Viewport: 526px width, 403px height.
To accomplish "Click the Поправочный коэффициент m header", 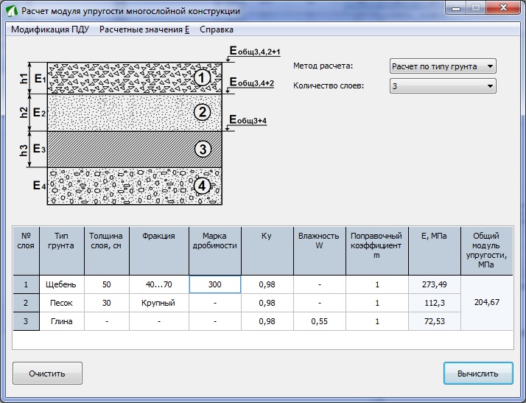I will click(377, 250).
